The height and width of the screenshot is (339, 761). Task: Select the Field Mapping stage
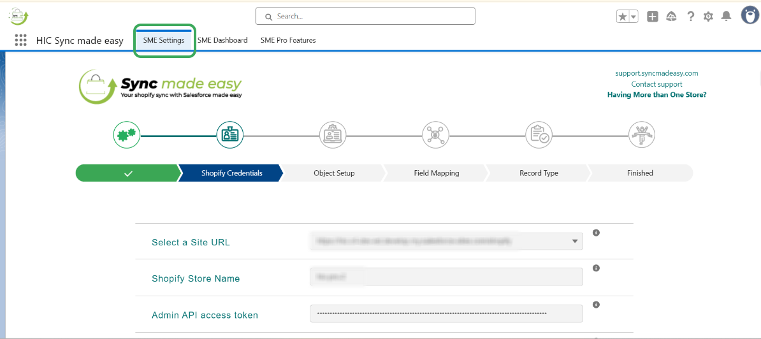point(437,173)
